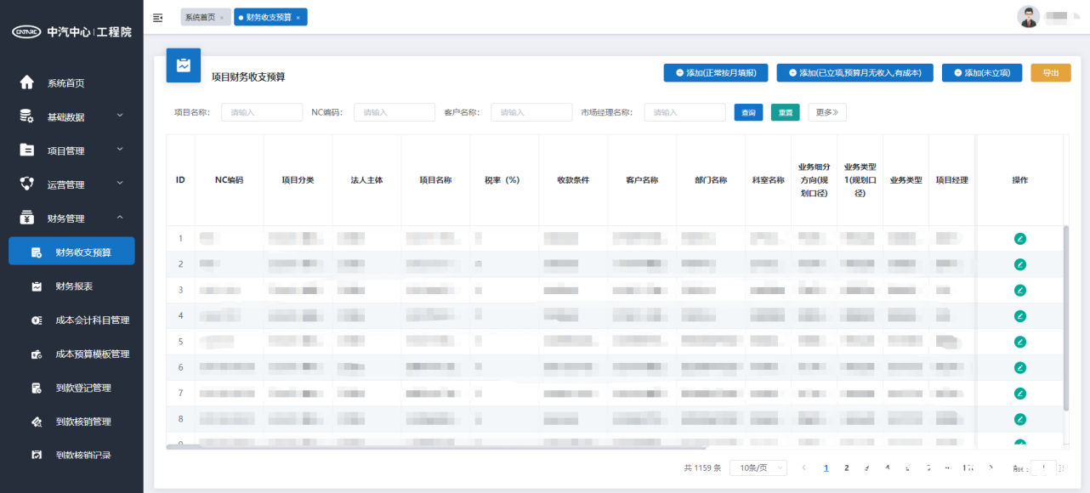This screenshot has height=493, width=1090.
Task: Click edit icon in row 7
Action: [x=1019, y=394]
